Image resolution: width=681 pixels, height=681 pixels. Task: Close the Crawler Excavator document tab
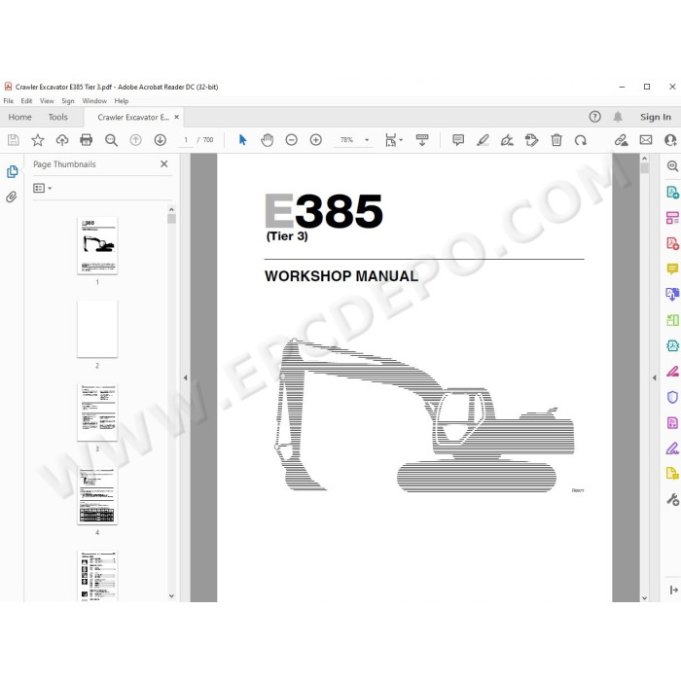tap(177, 117)
